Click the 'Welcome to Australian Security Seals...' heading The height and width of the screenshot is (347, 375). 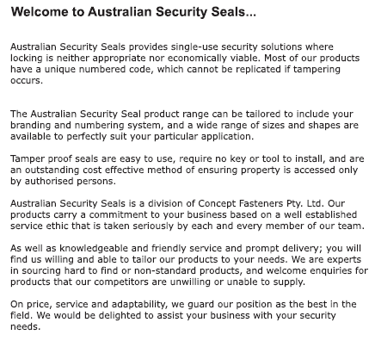coord(133,12)
